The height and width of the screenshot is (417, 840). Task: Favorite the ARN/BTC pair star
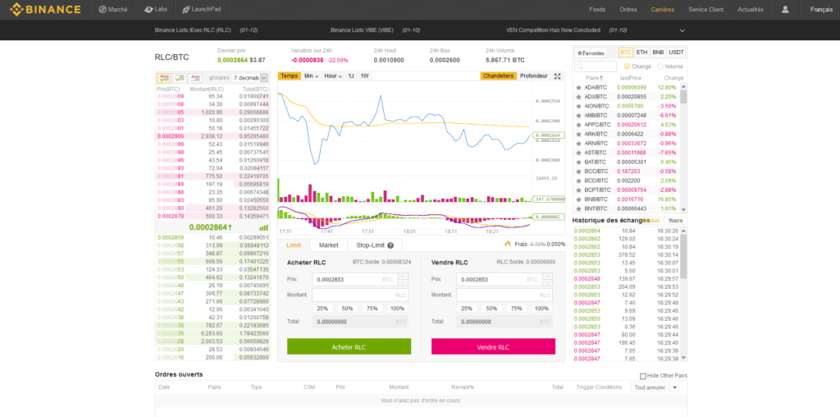[578, 143]
